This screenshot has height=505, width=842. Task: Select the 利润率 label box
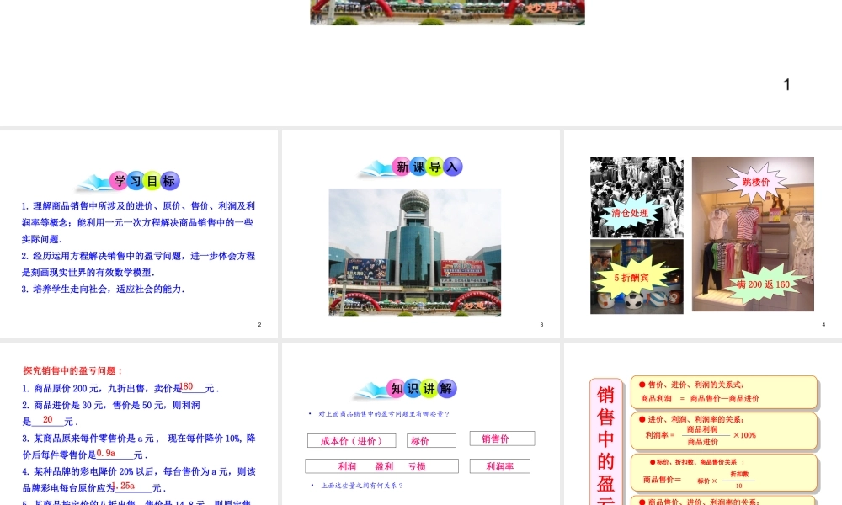(x=501, y=465)
